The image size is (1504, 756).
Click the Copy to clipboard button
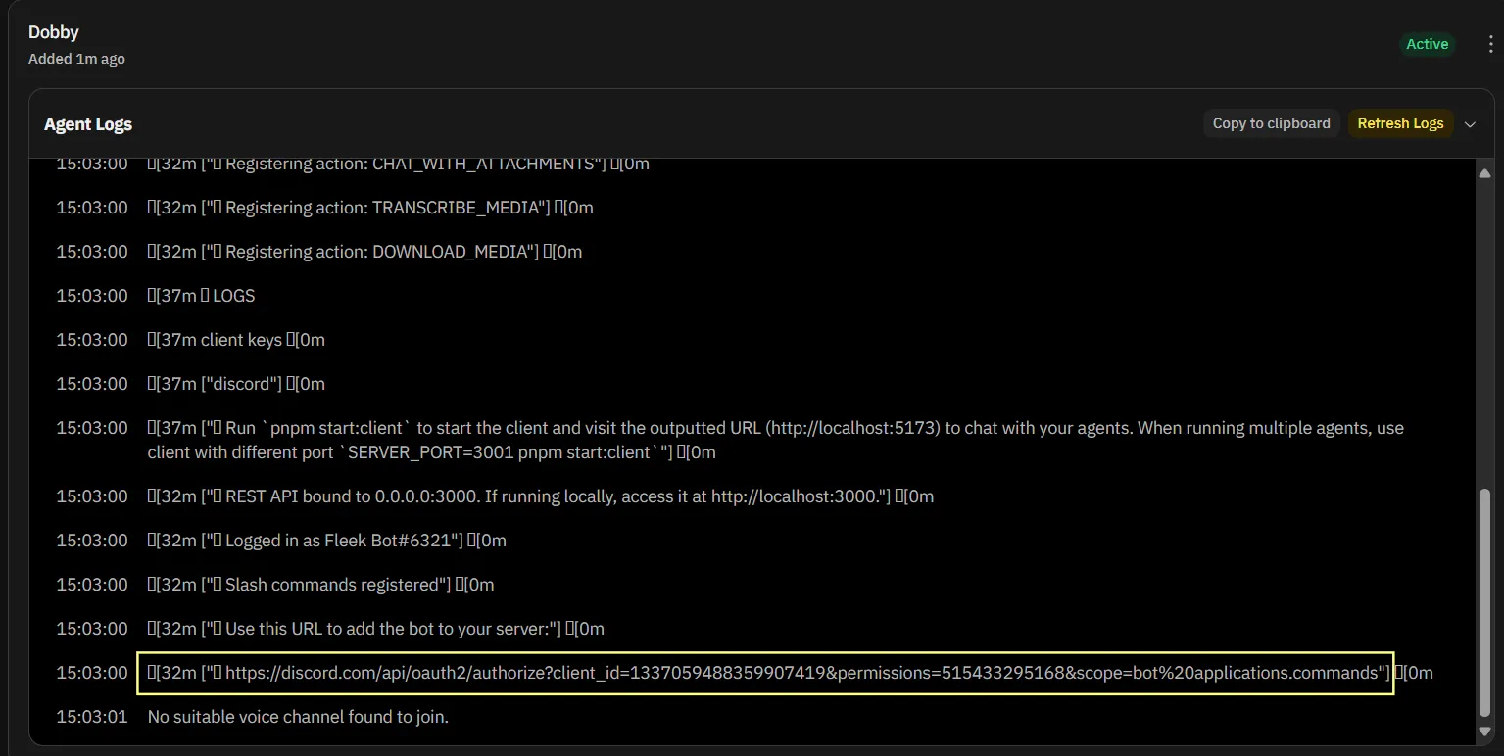[1271, 123]
